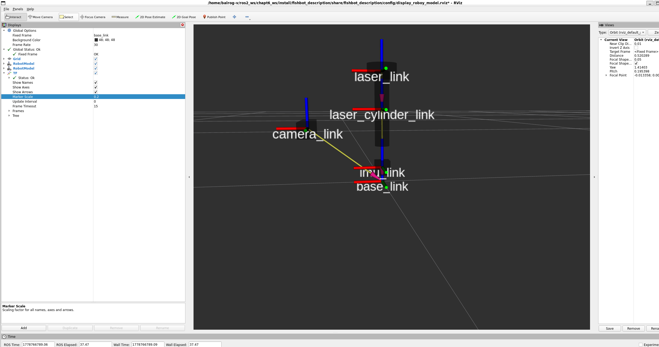Select the 2D Pose Estimate tool
The image size is (659, 347).
pyautogui.click(x=150, y=17)
